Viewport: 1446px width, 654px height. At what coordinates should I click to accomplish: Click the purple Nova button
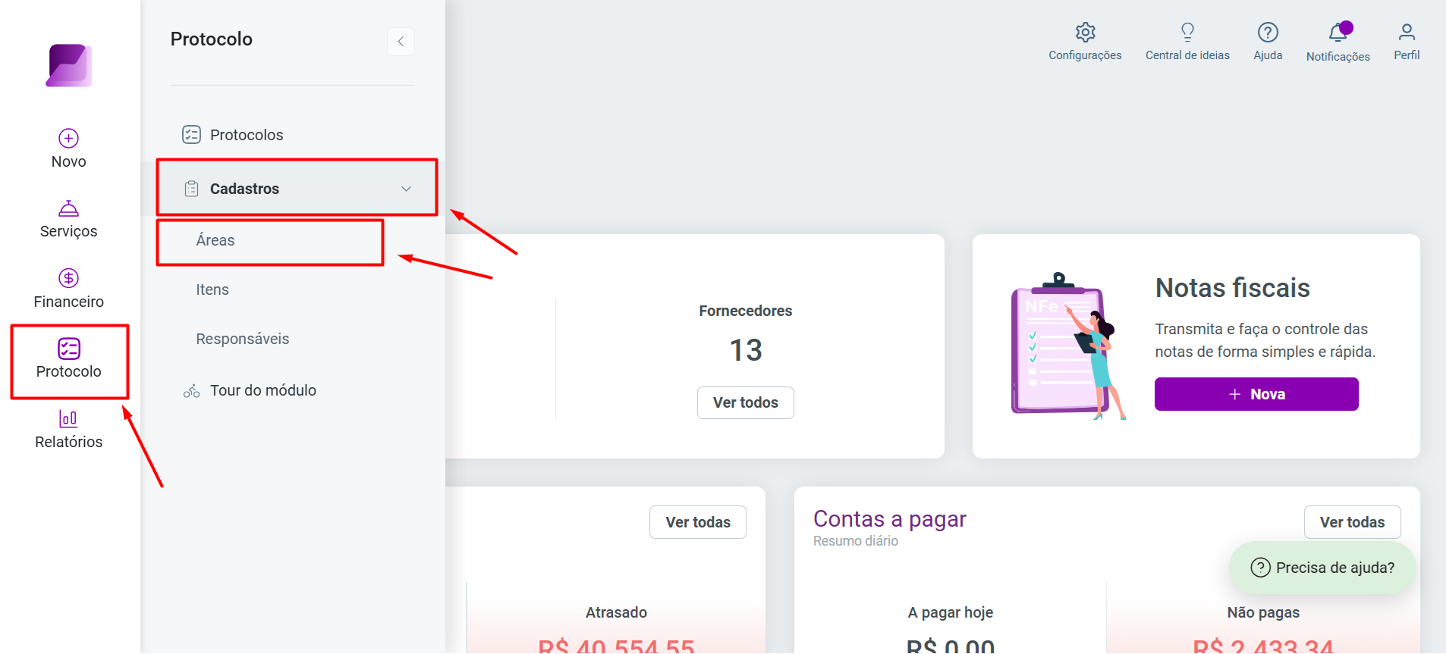(1256, 394)
